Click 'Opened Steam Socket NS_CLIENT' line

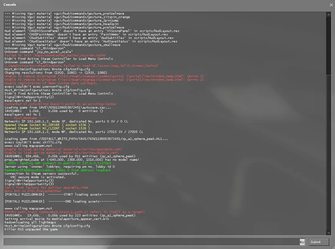[x=47, y=128]
